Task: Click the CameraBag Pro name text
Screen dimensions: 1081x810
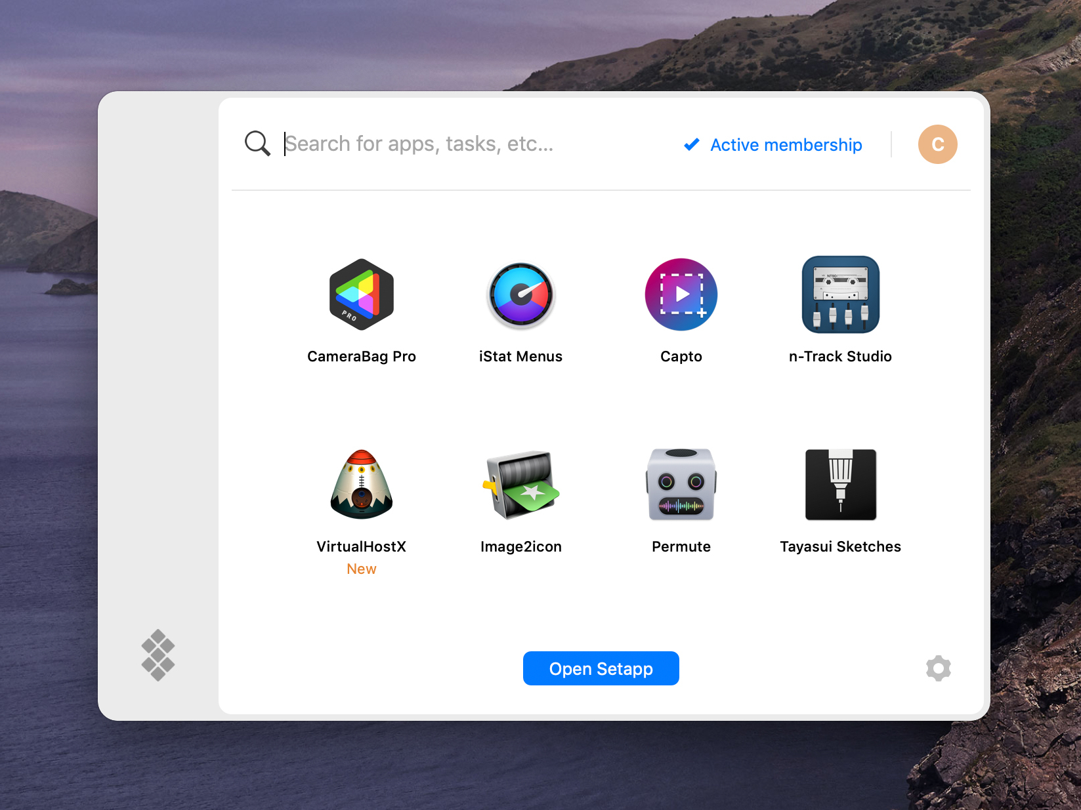Action: [362, 356]
